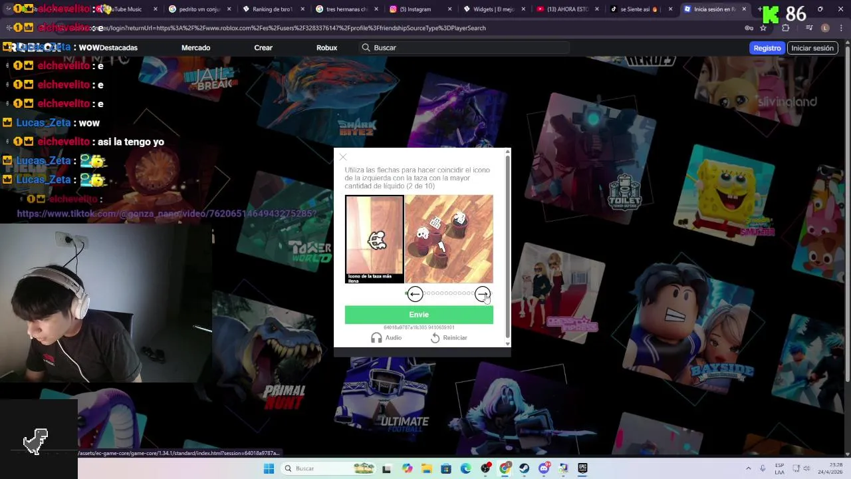Open the Crear menu item
The image size is (851, 479).
(x=263, y=48)
